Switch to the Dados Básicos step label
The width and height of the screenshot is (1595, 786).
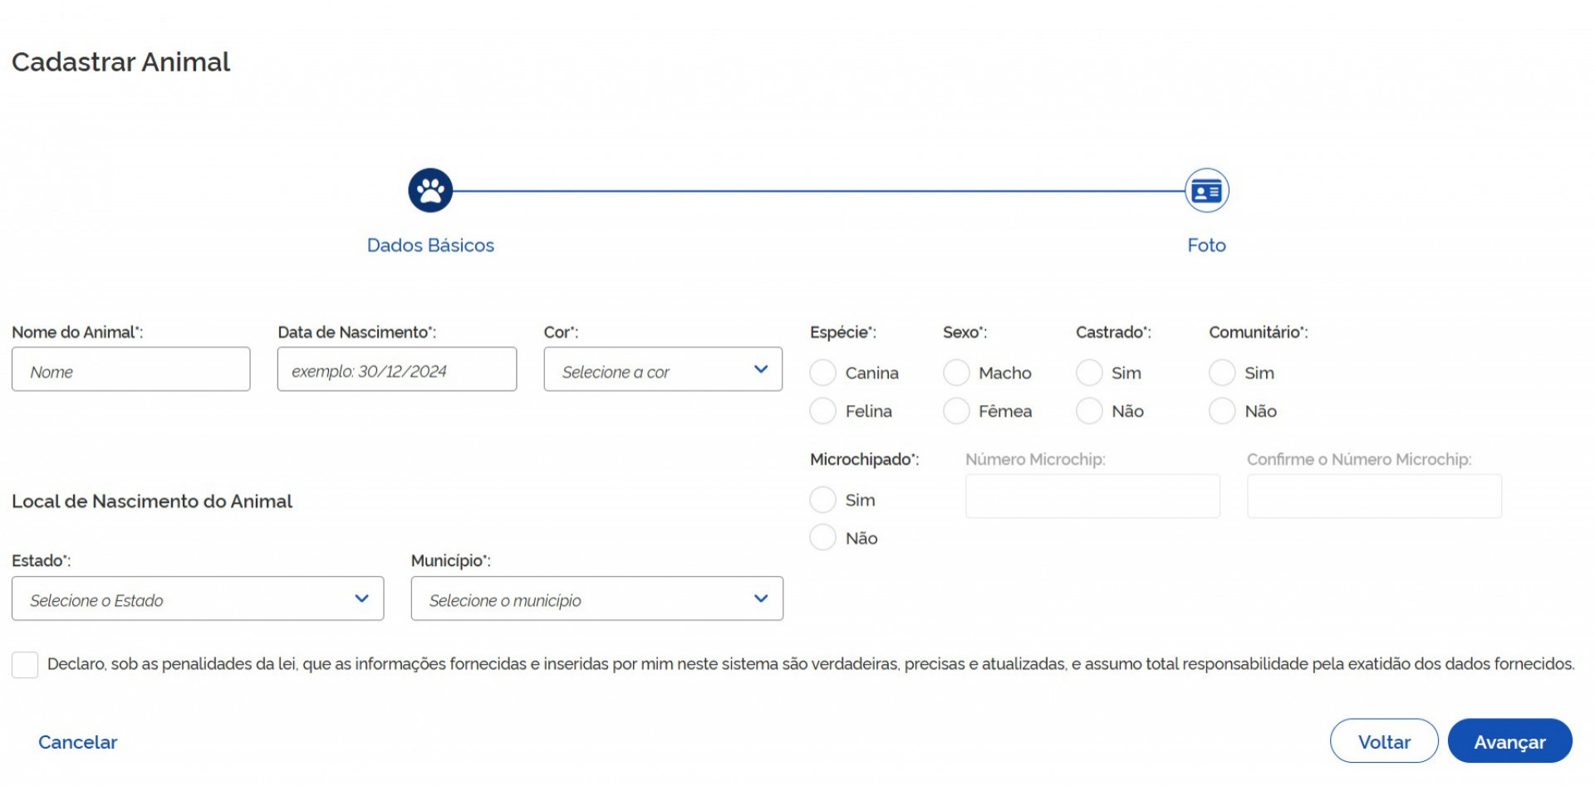[x=430, y=246]
